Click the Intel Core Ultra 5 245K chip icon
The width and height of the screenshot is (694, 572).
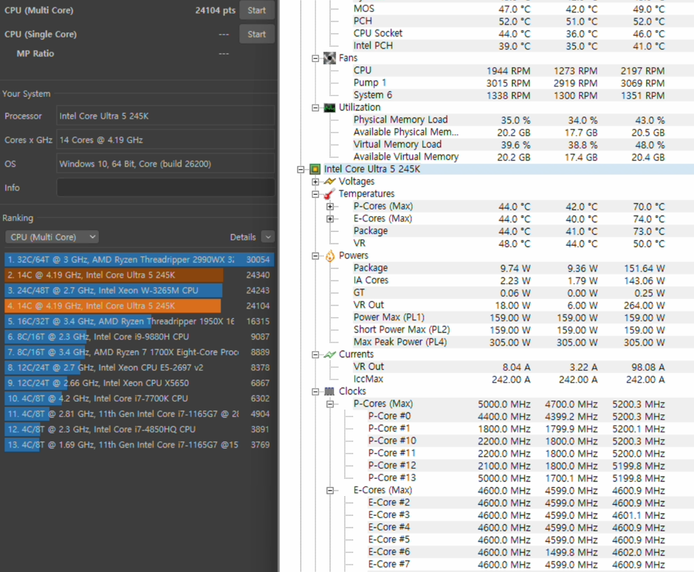point(315,169)
